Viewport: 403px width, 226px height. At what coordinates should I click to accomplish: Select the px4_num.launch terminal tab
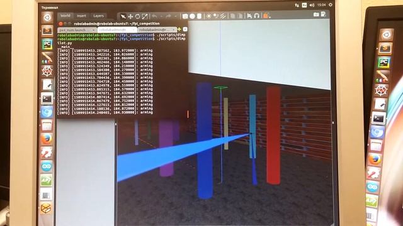pyautogui.click(x=77, y=30)
